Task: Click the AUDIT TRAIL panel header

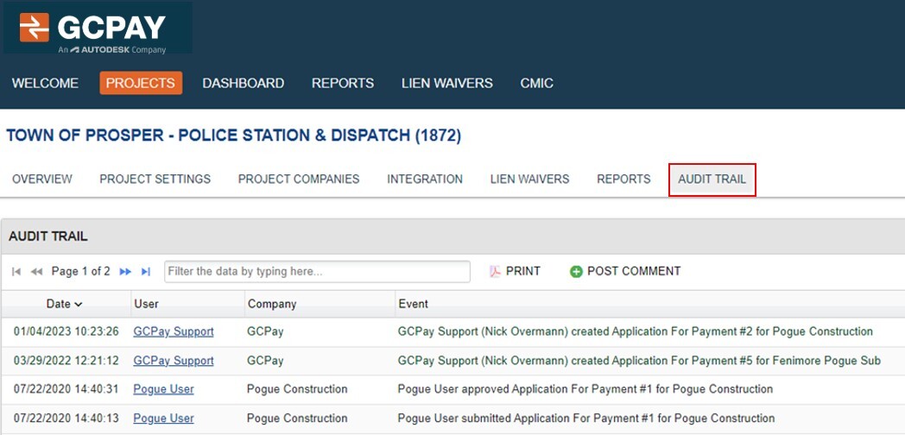Action: pyautogui.click(x=452, y=236)
